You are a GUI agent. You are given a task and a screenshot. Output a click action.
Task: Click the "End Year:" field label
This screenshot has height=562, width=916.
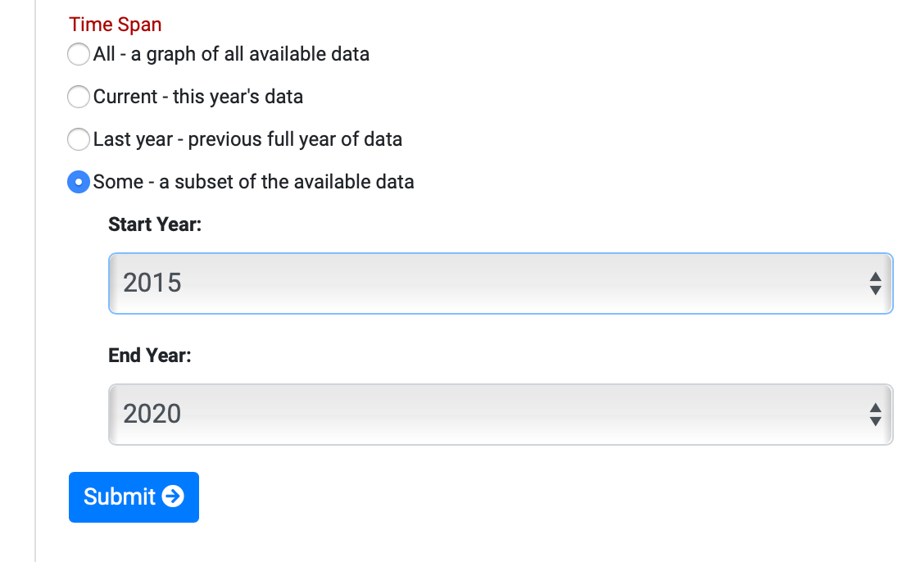click(x=150, y=356)
